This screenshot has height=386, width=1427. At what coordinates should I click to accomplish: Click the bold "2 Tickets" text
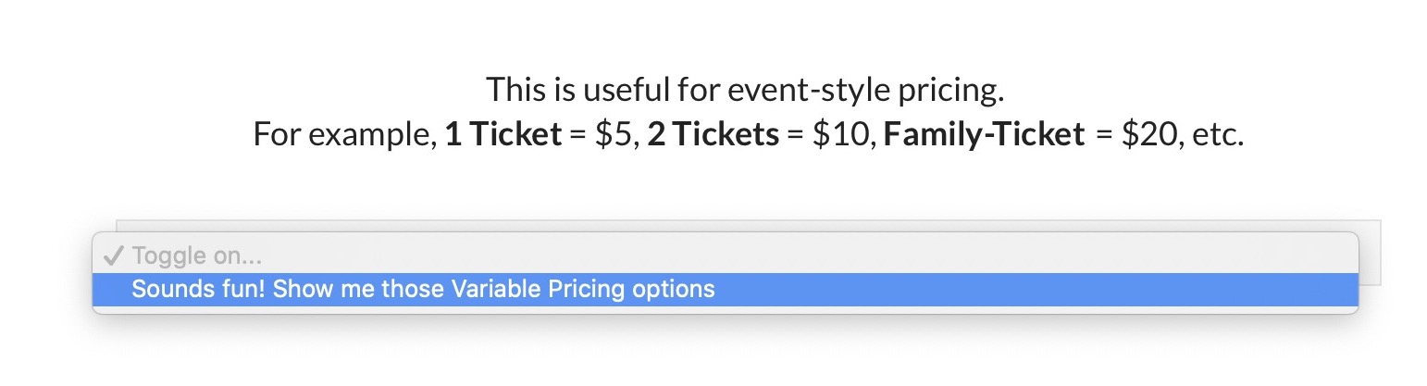pos(713,135)
